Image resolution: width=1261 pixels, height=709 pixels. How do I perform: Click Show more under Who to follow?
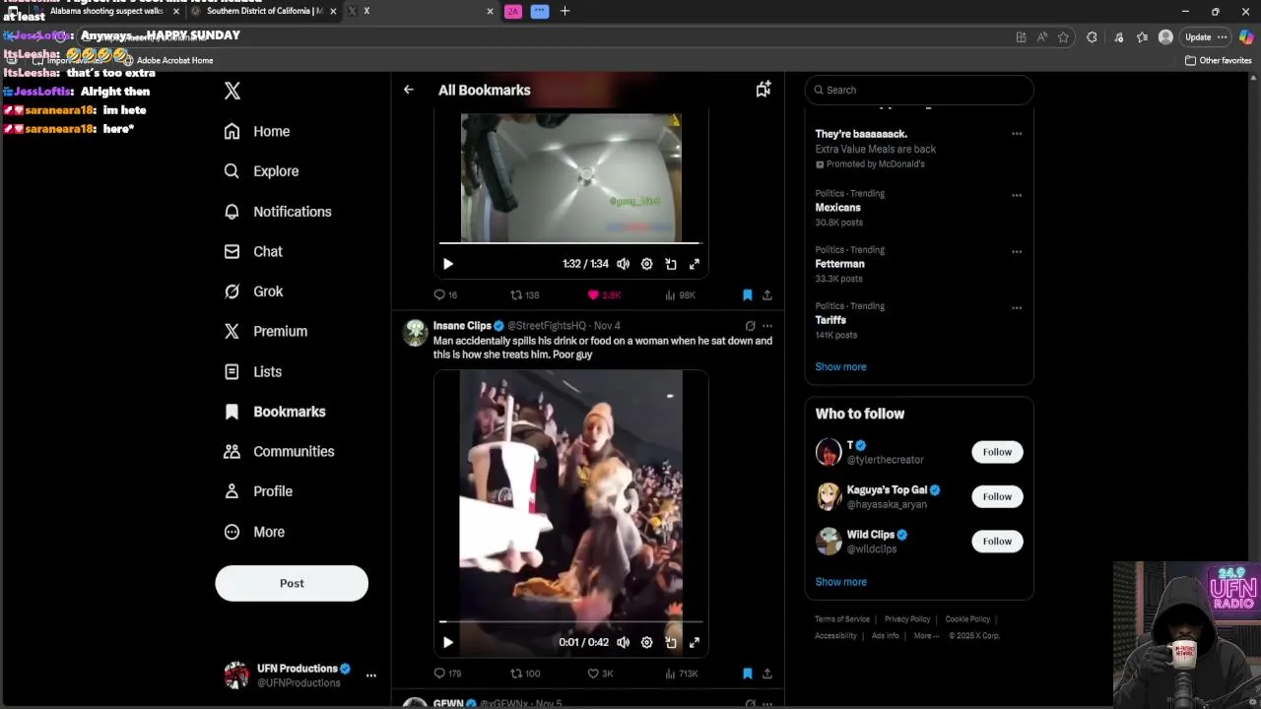(840, 582)
